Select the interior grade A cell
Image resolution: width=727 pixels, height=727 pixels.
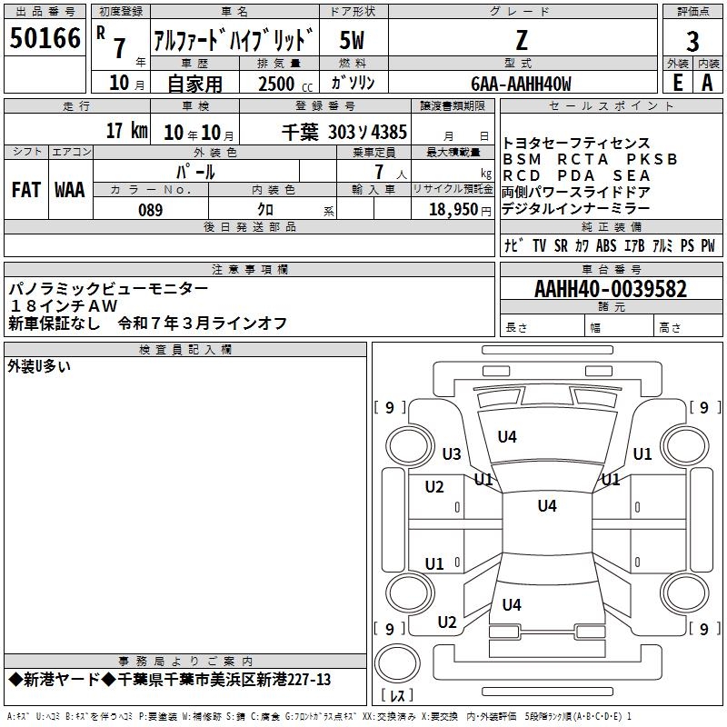pos(707,82)
